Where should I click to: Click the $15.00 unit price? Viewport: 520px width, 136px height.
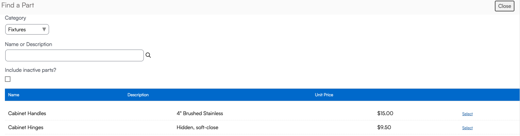[385, 113]
